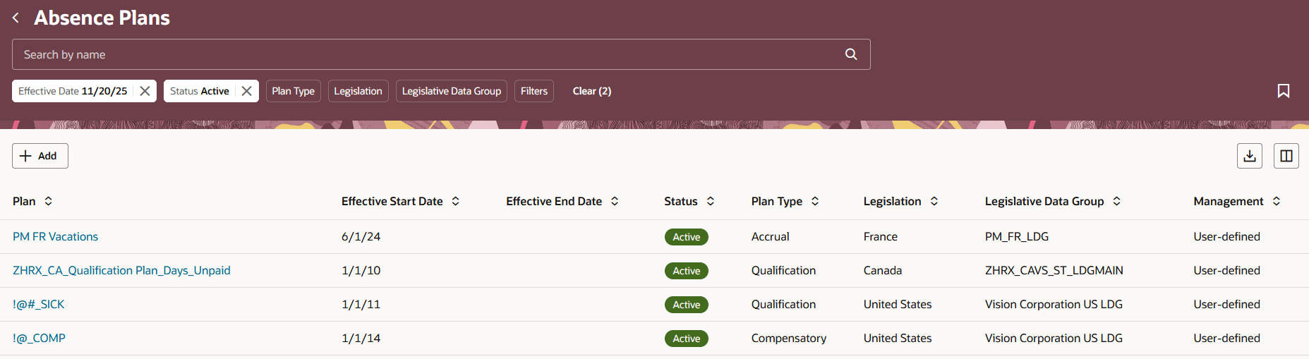Click the bookmark saved search icon
This screenshot has width=1309, height=359.
1284,91
